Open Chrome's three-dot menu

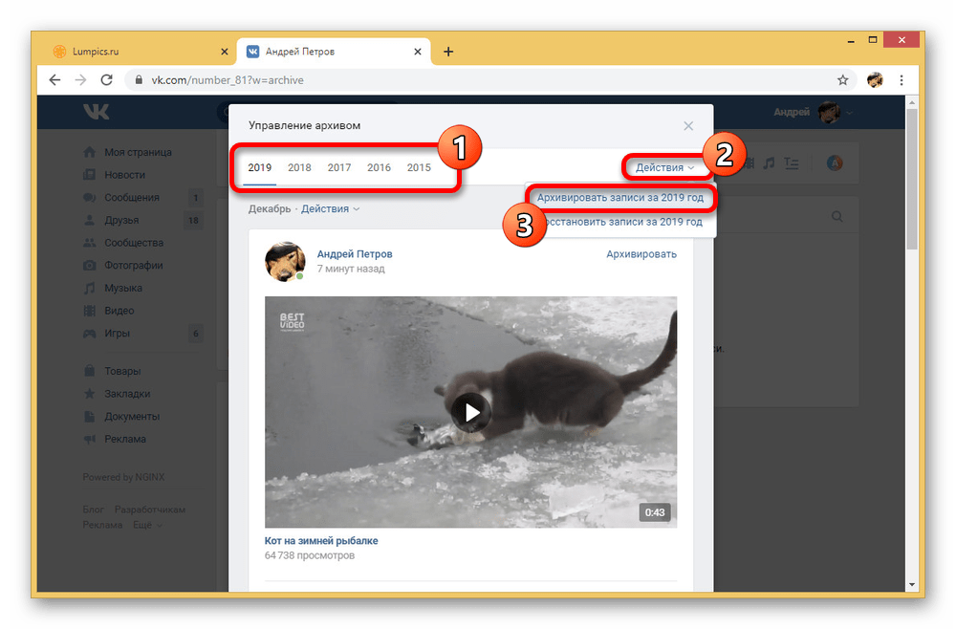coord(900,80)
